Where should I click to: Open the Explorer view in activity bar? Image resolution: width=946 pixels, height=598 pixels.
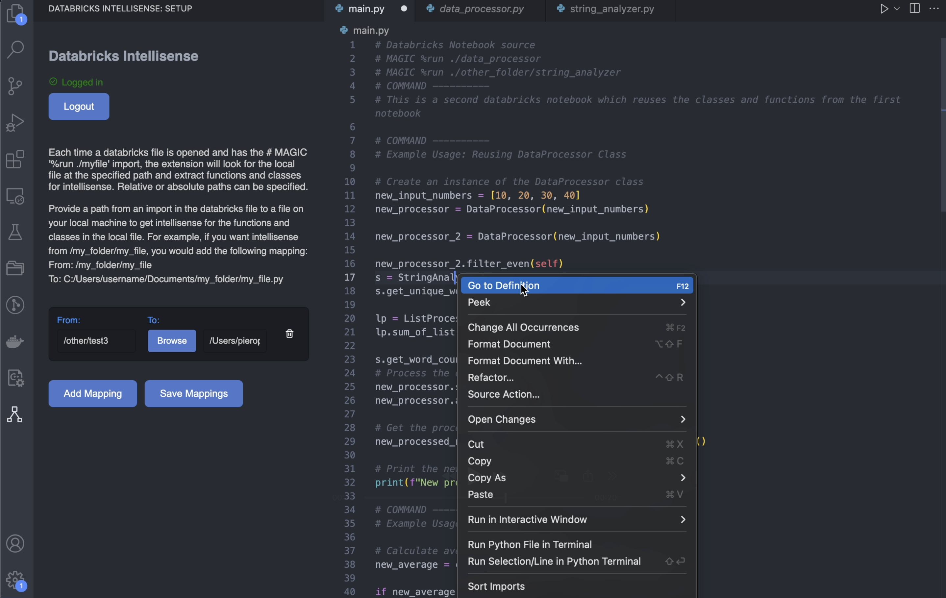point(16,14)
